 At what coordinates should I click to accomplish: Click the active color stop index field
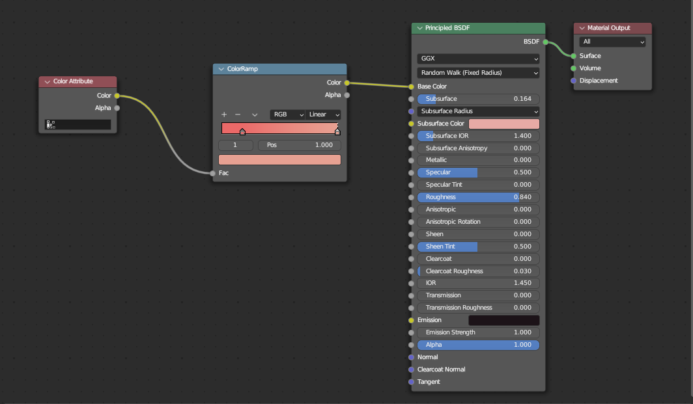pos(236,145)
